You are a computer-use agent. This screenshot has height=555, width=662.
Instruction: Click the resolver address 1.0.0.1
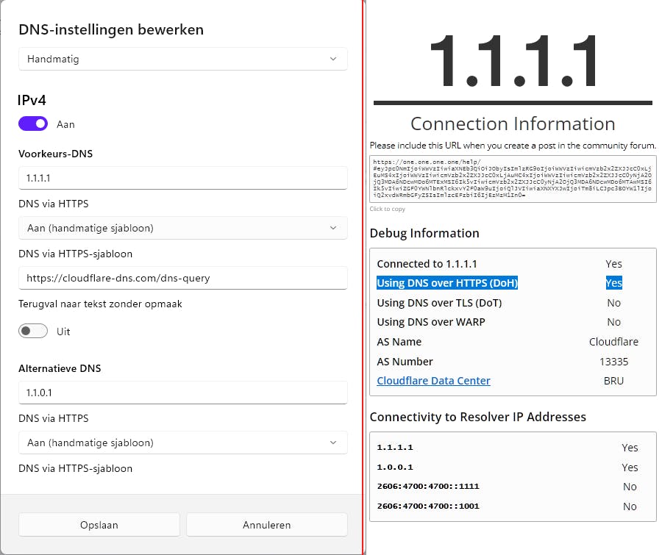pos(395,468)
